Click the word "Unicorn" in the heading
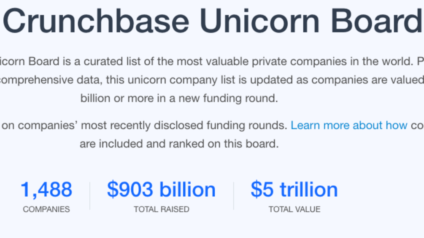Viewport: 424px width, 238px height. [x=260, y=21]
